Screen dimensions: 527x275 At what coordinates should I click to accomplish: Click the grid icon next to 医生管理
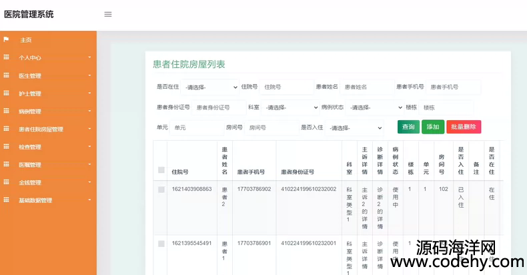pyautogui.click(x=7, y=75)
